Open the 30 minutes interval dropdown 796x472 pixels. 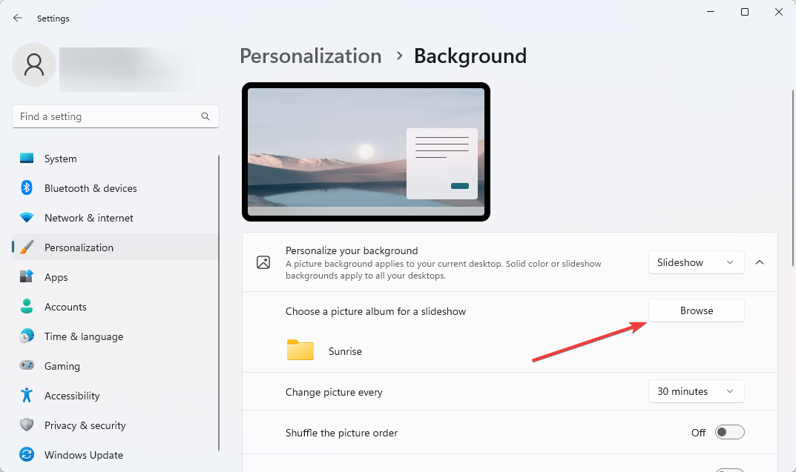pos(696,391)
